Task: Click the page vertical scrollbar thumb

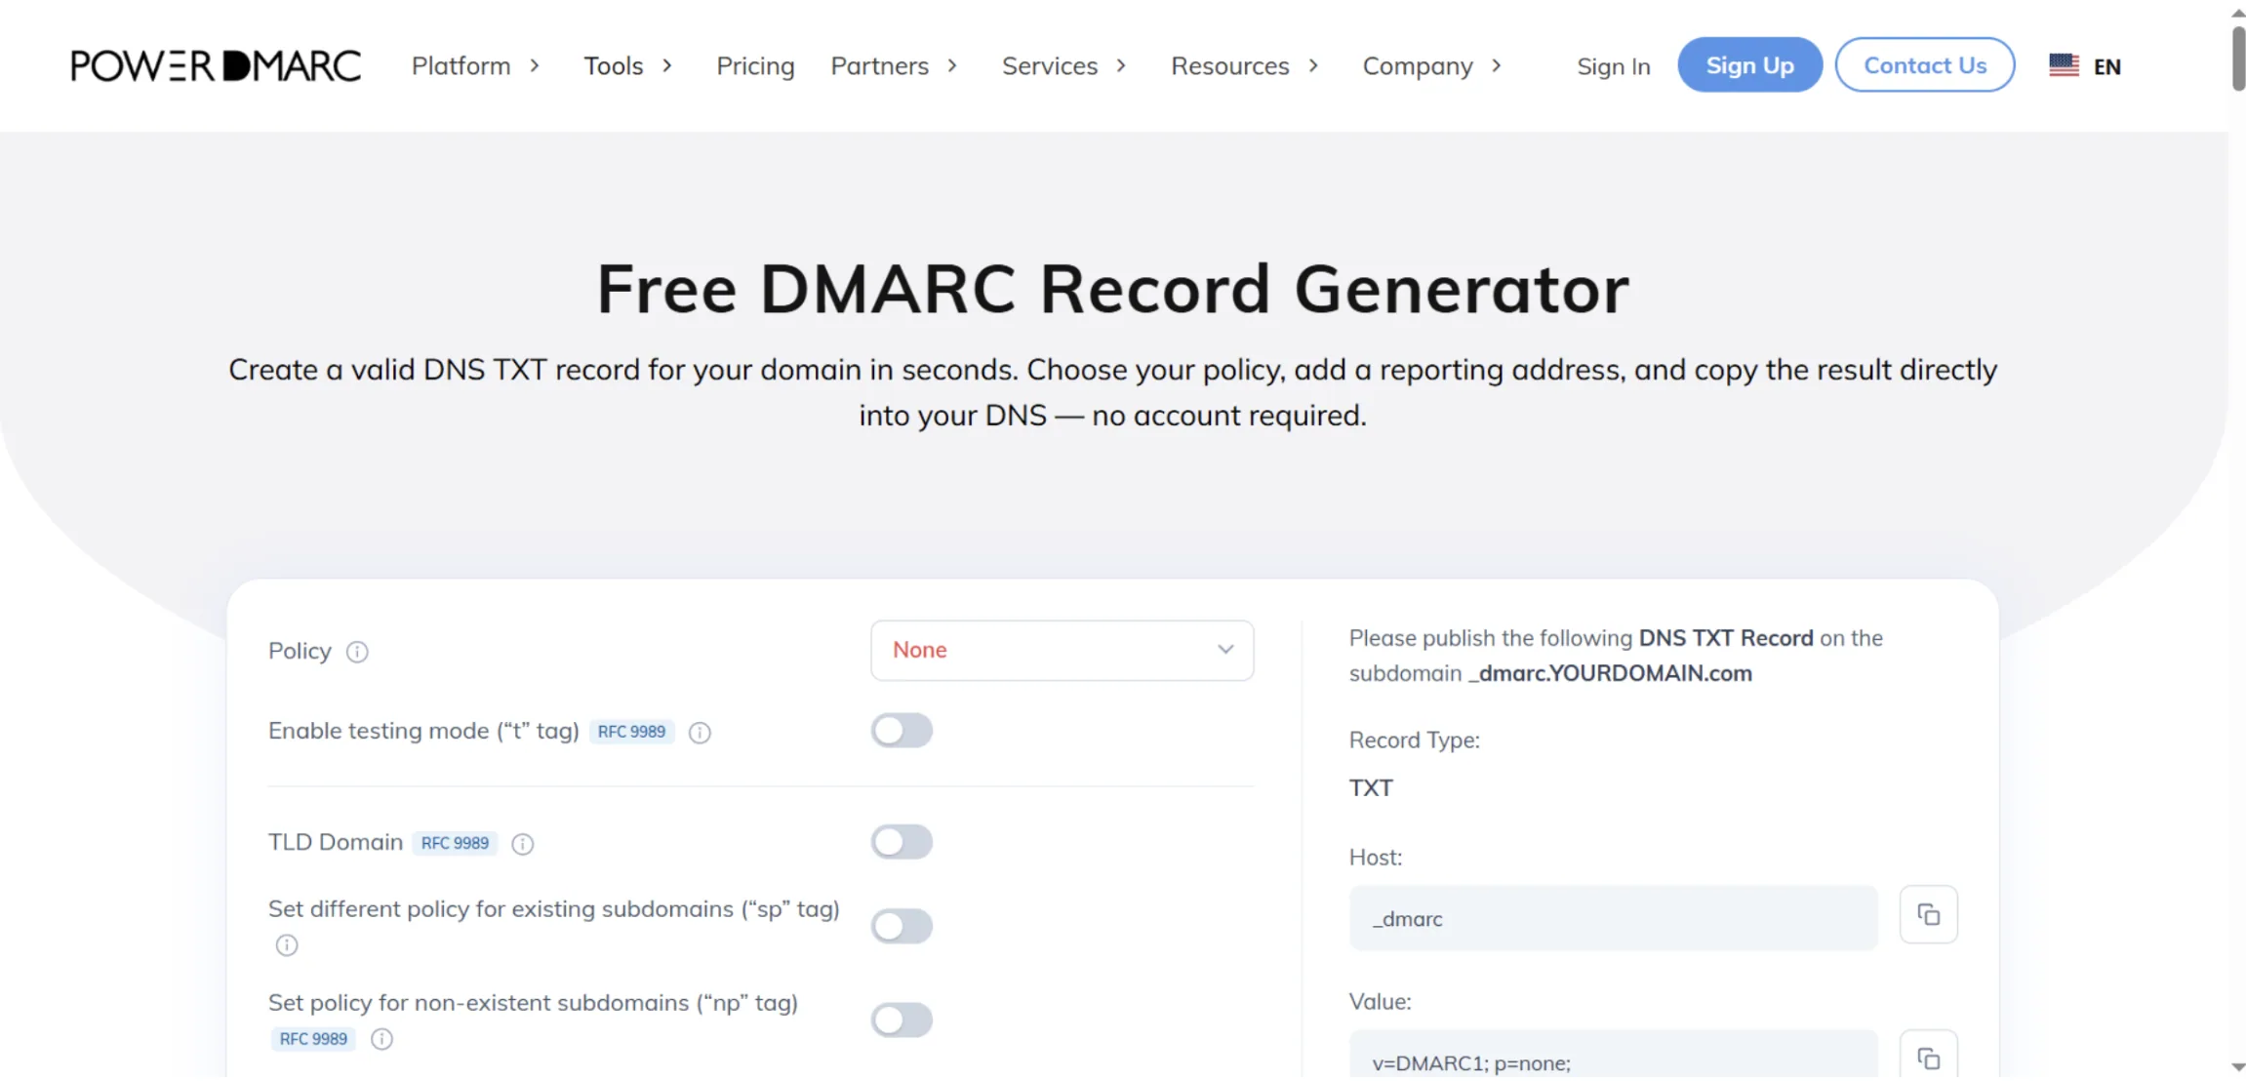Action: tap(2237, 59)
